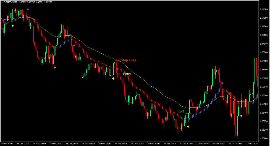The width and height of the screenshot is (270, 146).
Task: Click the orange Stop Loss horizontal line marker
Action: pyautogui.click(x=117, y=60)
